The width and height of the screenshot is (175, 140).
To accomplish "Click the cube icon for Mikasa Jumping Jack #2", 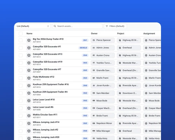I will 29,131.
